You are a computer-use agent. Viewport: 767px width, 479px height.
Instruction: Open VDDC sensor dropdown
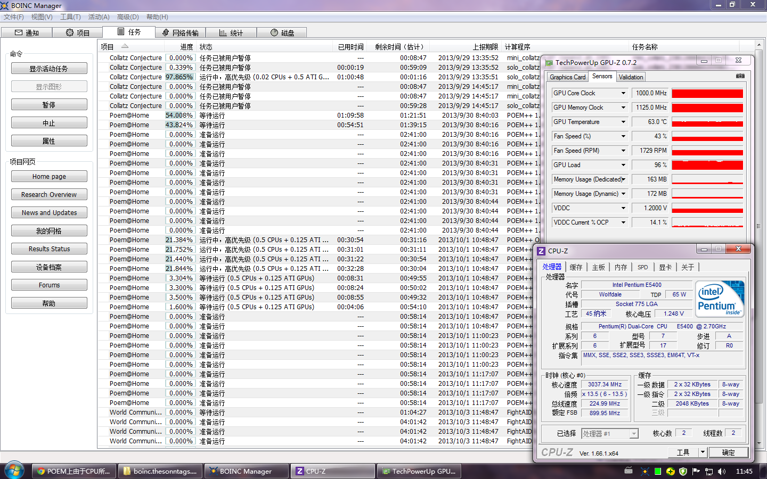pos(623,208)
